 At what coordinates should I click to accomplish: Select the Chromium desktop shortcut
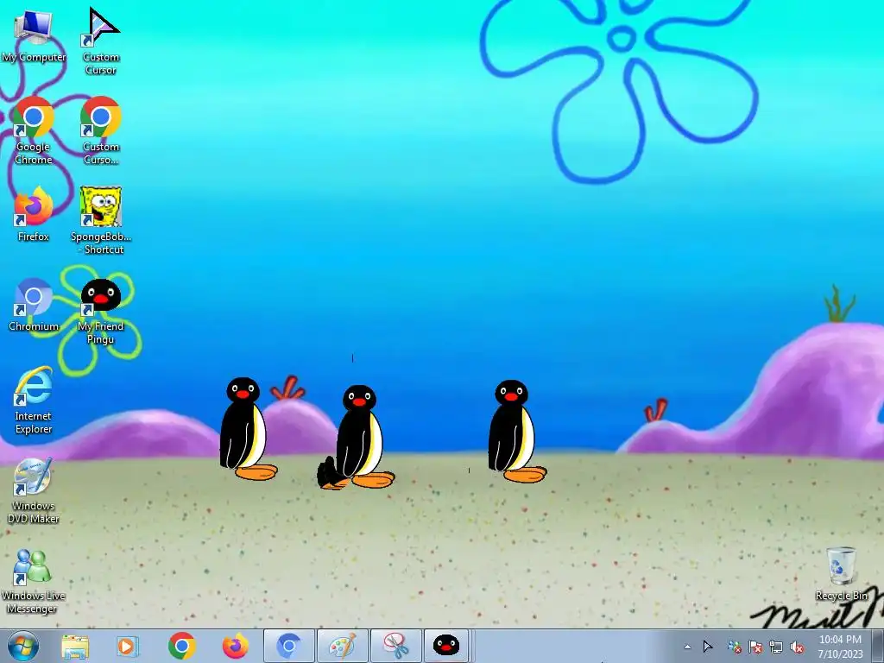(x=34, y=305)
